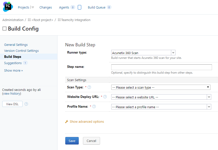Click the Build Config square icon
The height and width of the screenshot is (150, 218).
pos(4,29)
